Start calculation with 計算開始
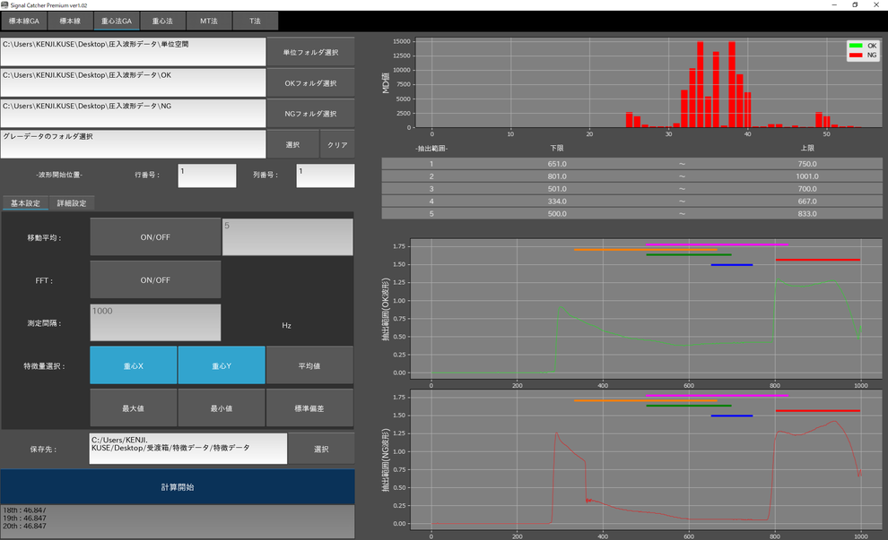Viewport: 888px width, 540px height. tap(178, 487)
